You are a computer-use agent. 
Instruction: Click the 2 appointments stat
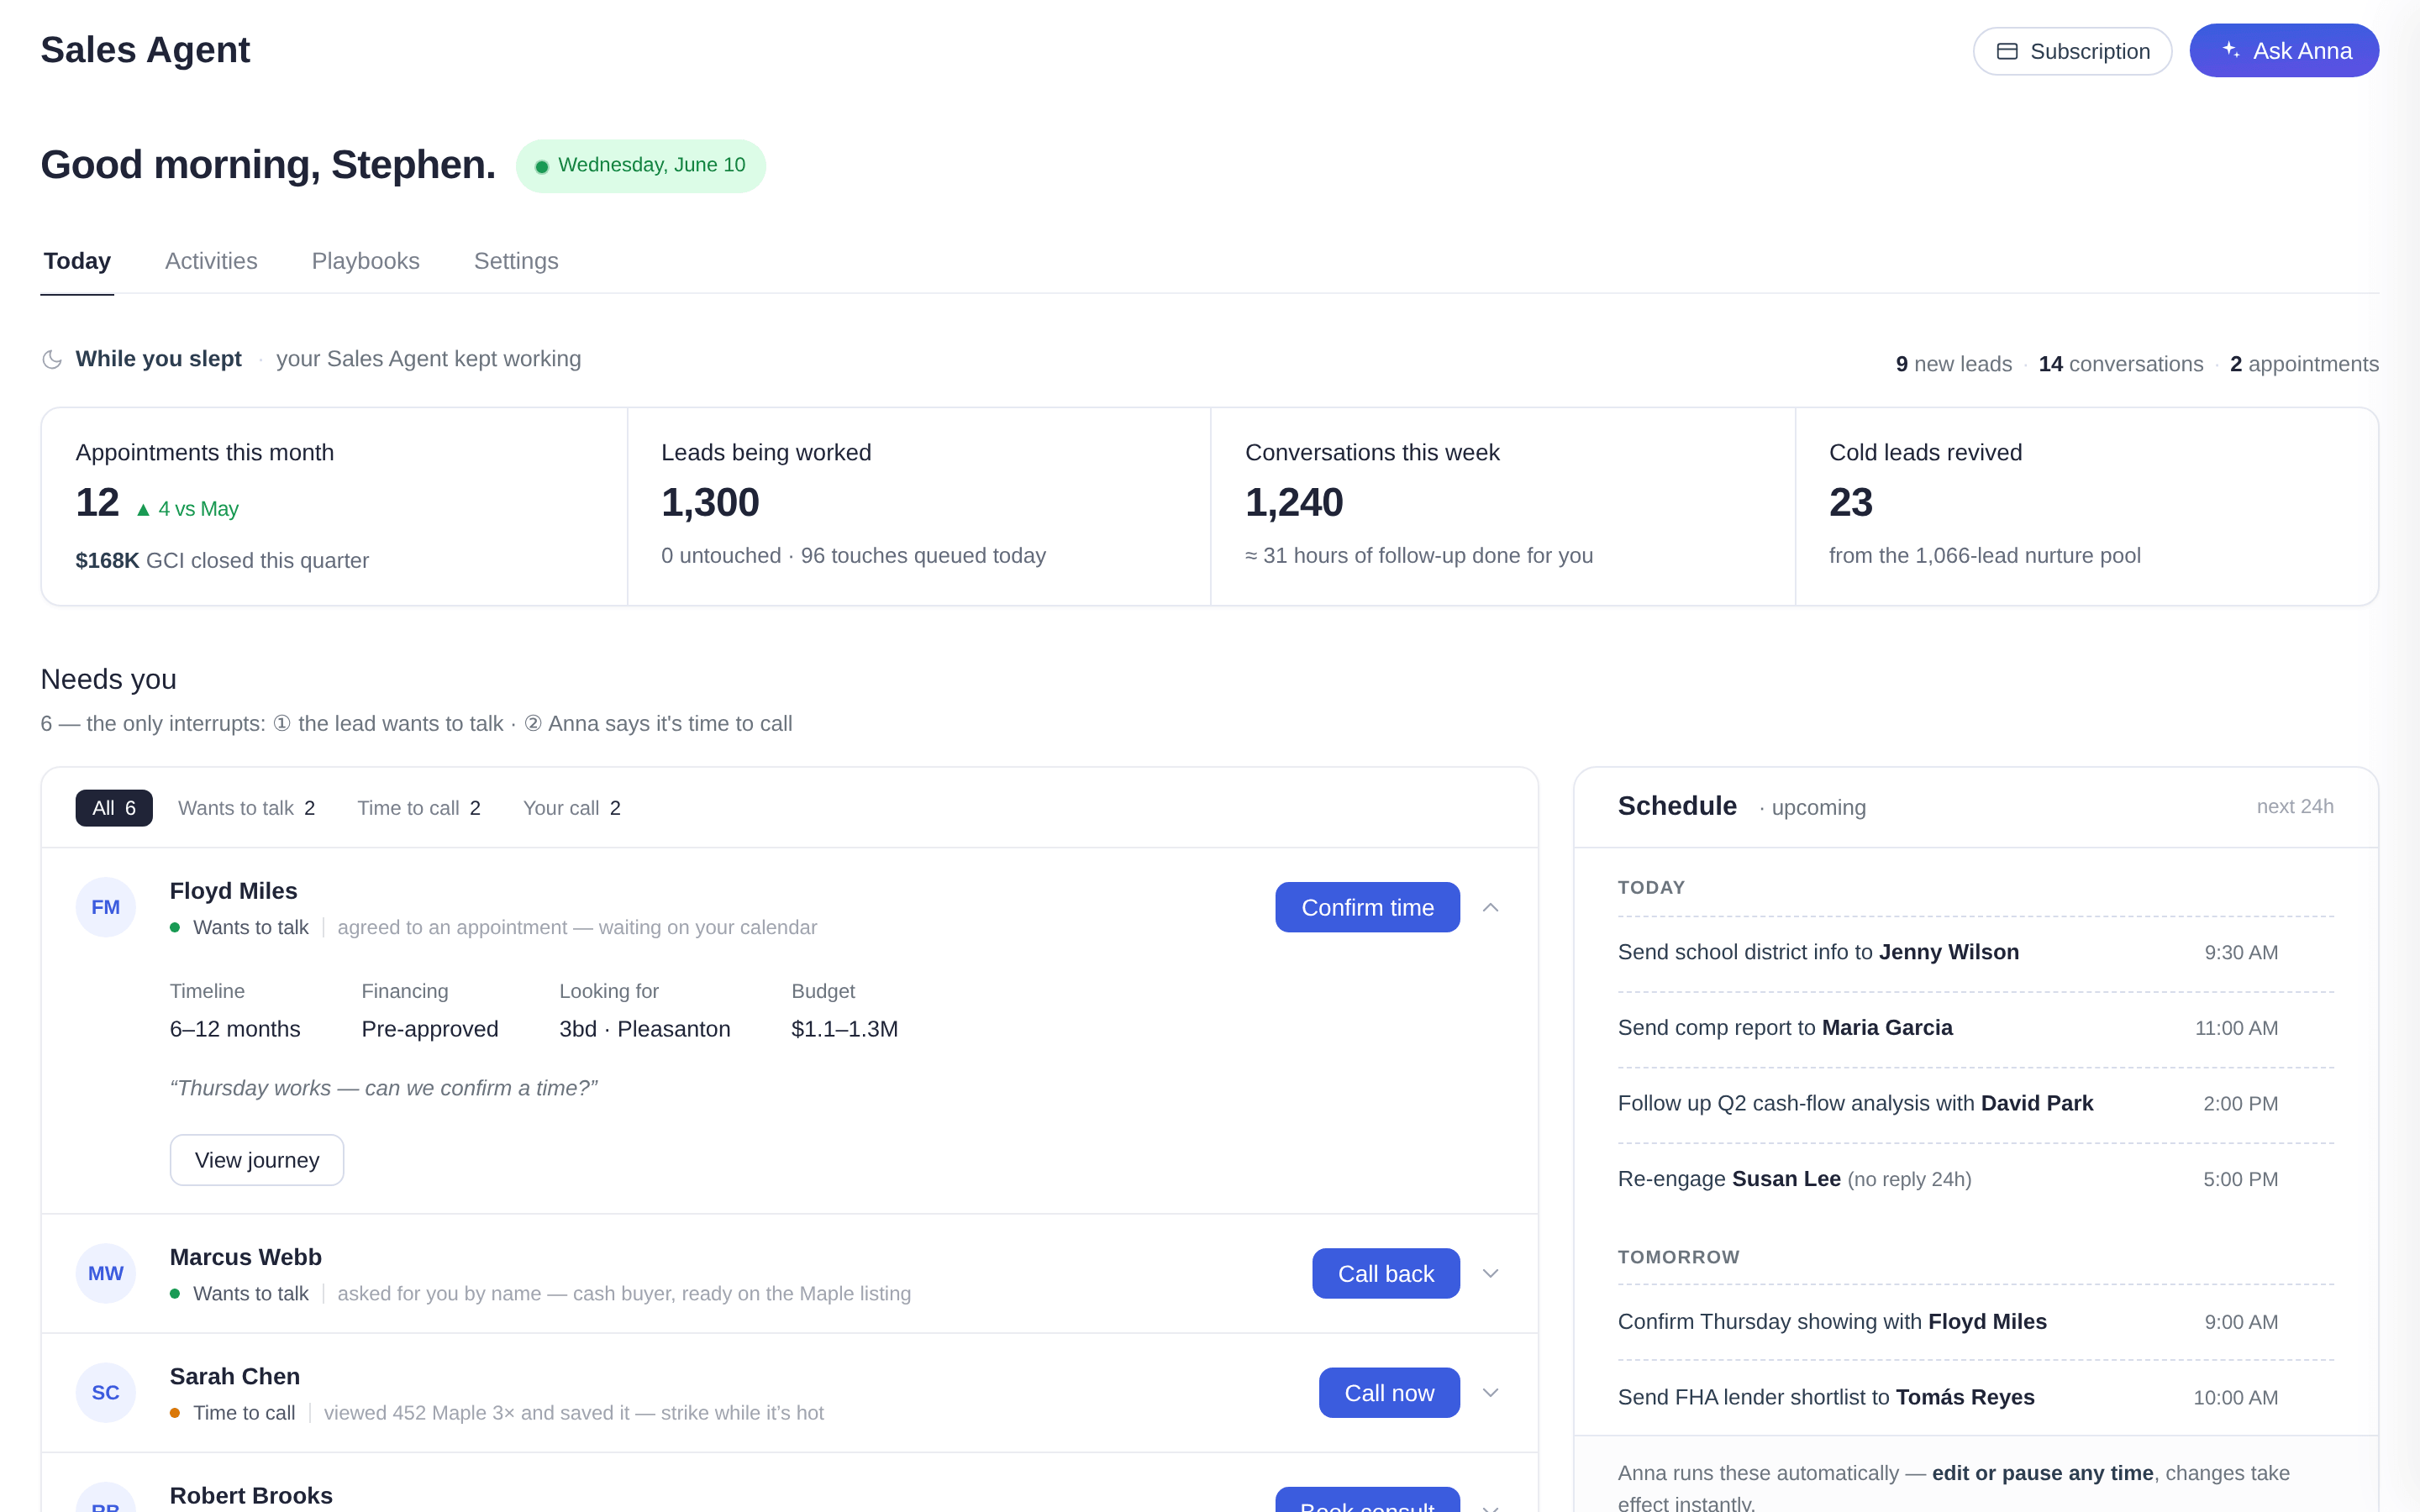tap(2304, 364)
